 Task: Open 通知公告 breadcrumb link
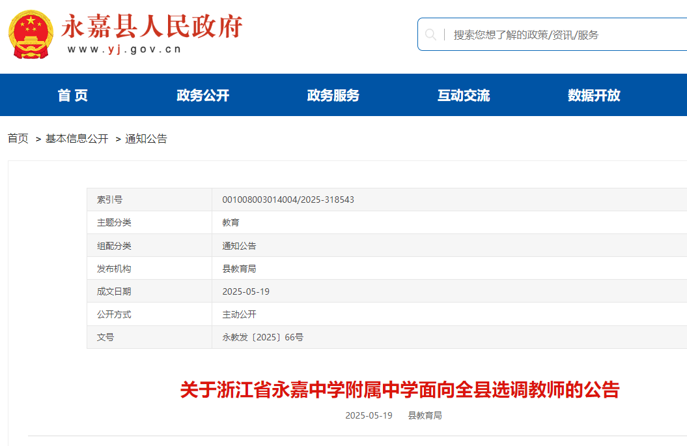146,139
